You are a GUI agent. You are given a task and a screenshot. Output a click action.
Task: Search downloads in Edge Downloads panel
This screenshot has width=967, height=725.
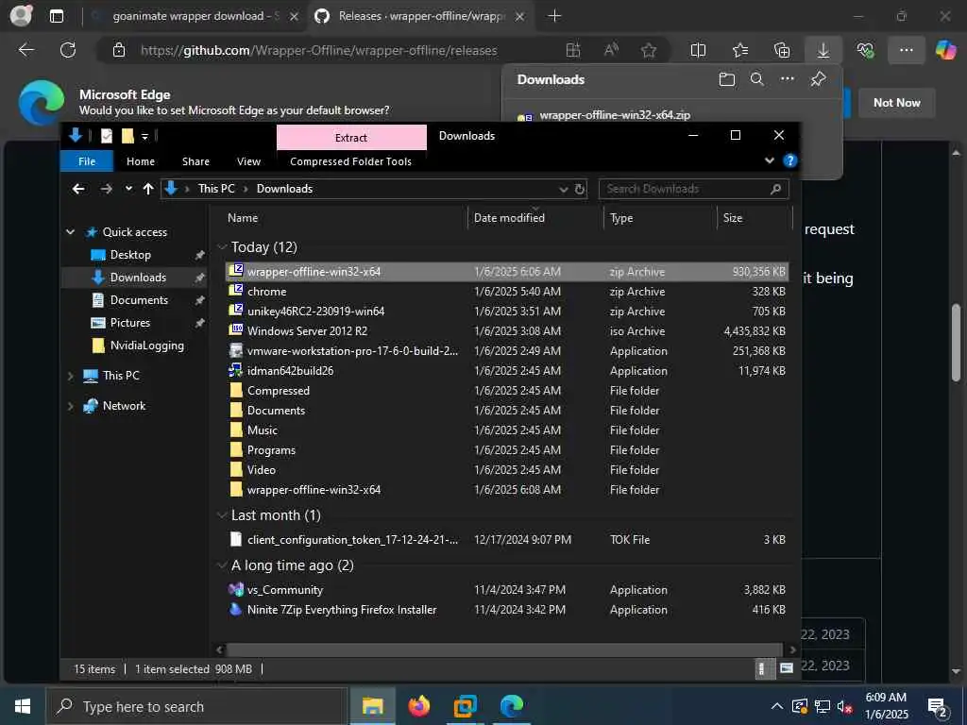click(x=757, y=79)
